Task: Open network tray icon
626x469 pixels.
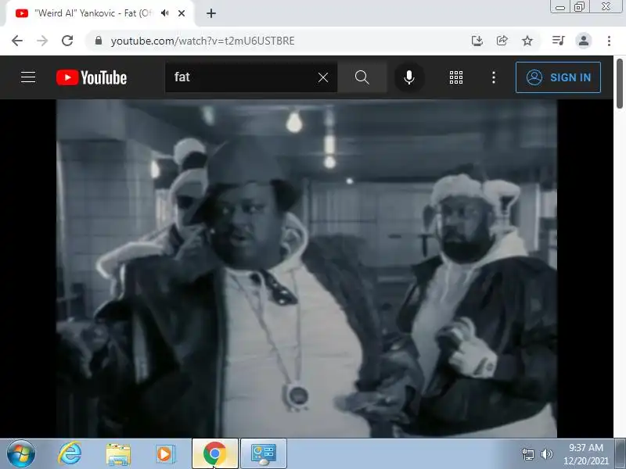Action: 528,454
